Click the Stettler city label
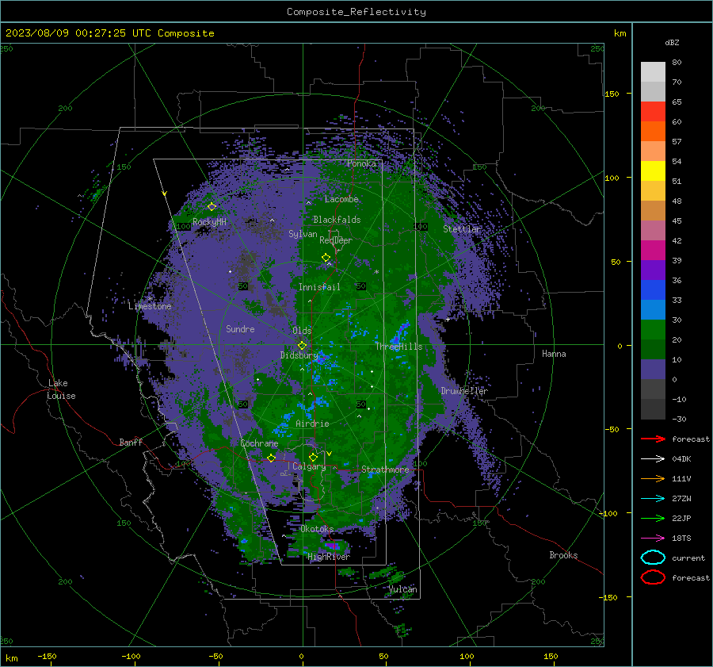Screen dimensions: 713x667 pos(462,229)
